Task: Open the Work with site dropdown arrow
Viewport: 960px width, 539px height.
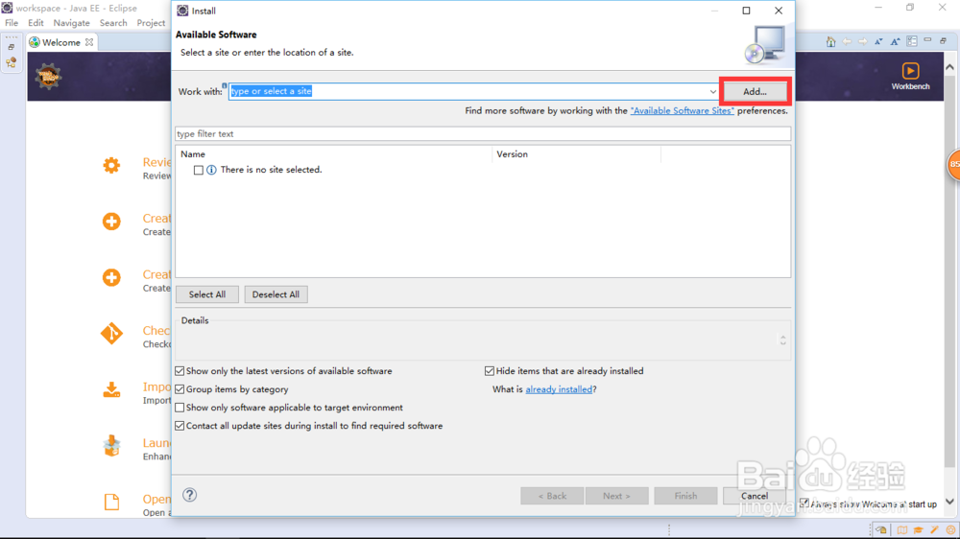Action: [x=712, y=92]
